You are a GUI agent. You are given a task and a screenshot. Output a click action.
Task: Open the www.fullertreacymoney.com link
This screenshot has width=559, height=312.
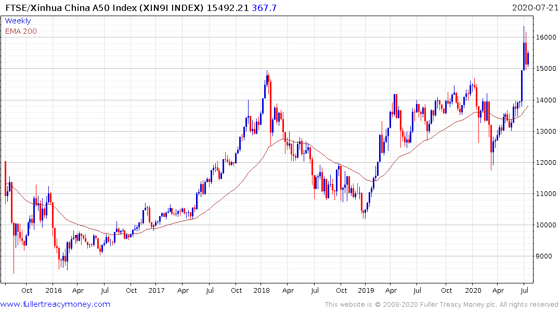click(55, 304)
